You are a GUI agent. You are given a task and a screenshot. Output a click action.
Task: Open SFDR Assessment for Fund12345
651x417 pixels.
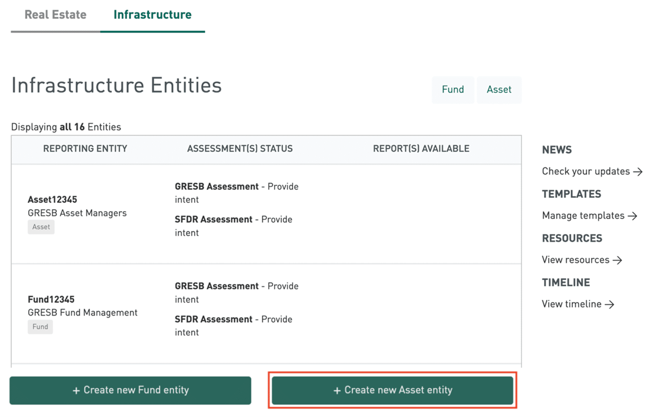[x=214, y=319]
